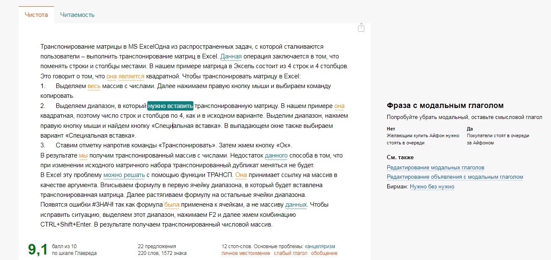The image size is (551, 260).
Task: Switch to the Читаемость tab
Action: (x=77, y=15)
